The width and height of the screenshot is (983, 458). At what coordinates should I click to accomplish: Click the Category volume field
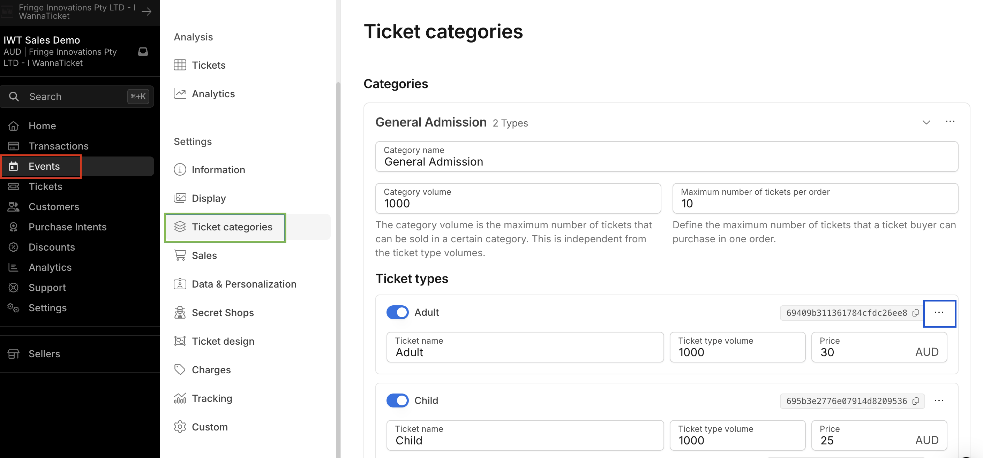[518, 199]
